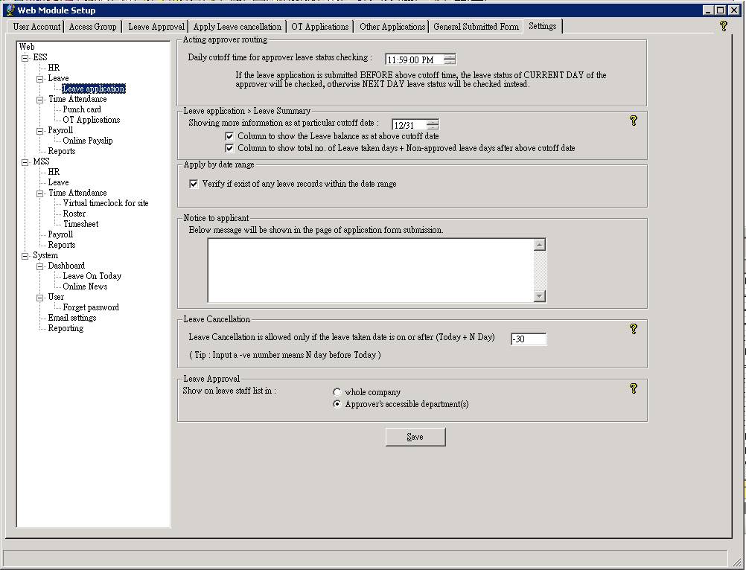Image resolution: width=746 pixels, height=570 pixels.
Task: Switch to Leave Approval tab
Action: (x=156, y=27)
